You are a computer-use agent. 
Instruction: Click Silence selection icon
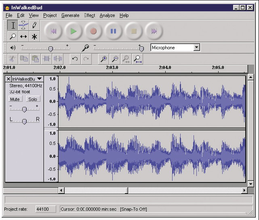58,59
